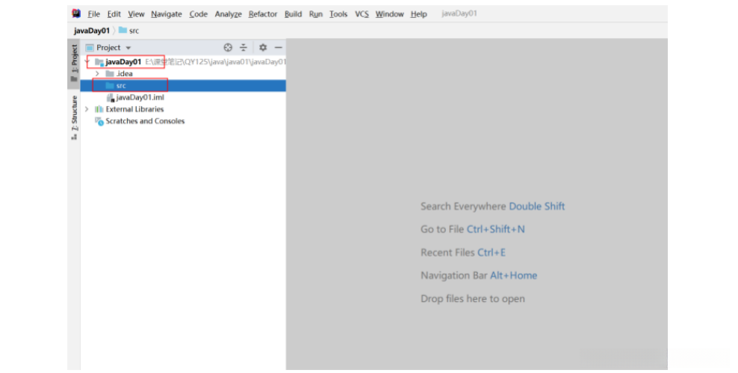Click the Ctrl+Shift+N shortcut hint

pyautogui.click(x=495, y=229)
